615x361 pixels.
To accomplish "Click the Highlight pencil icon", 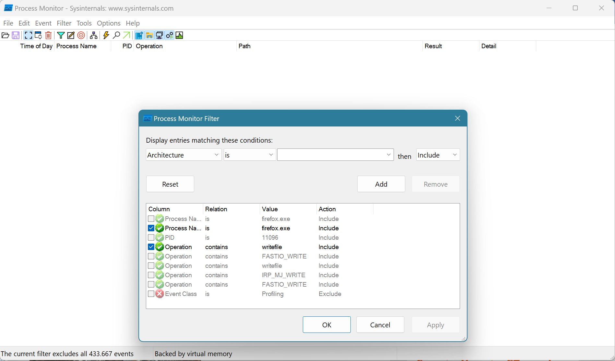I will 71,35.
